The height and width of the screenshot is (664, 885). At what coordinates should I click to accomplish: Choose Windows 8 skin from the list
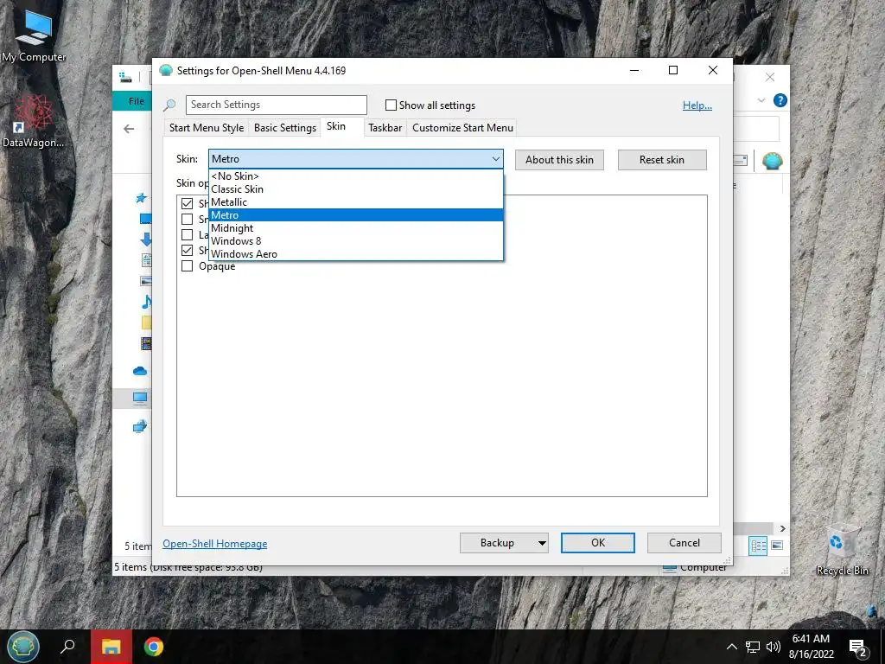point(355,241)
